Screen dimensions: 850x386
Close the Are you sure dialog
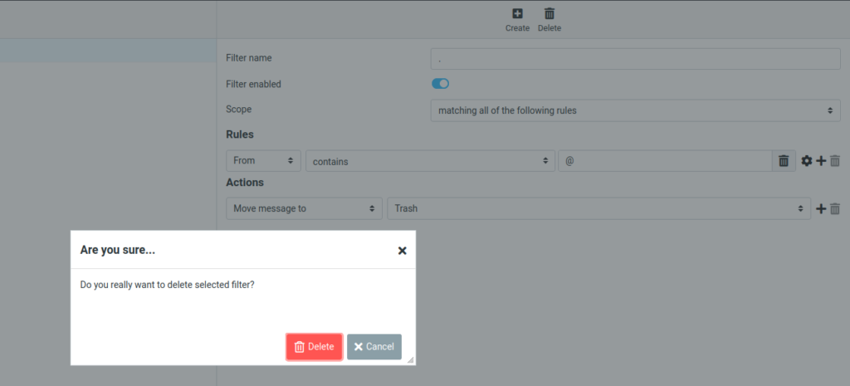click(402, 250)
